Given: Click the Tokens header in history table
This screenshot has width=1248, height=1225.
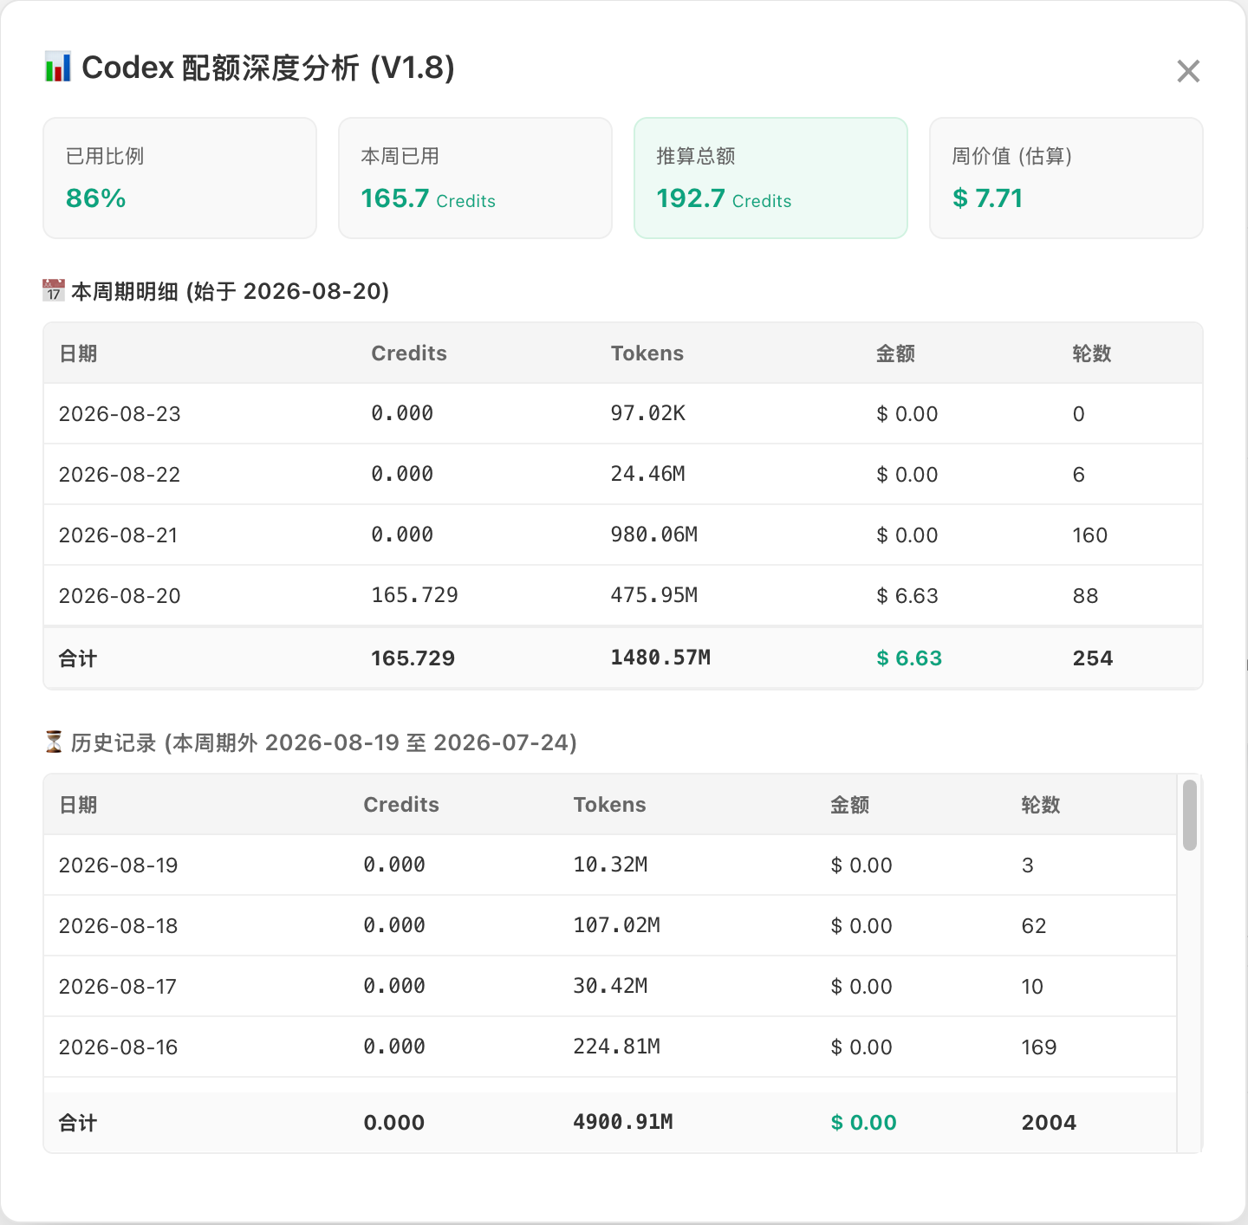Looking at the screenshot, I should click(610, 805).
